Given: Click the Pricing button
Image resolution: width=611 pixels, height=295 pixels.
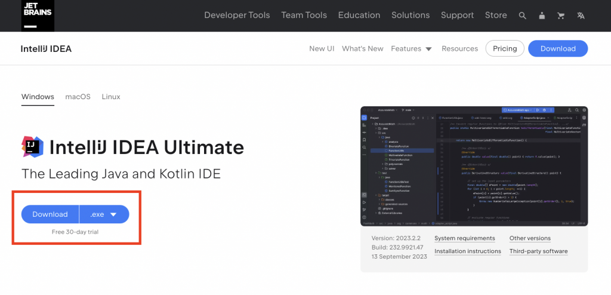Looking at the screenshot, I should click(x=505, y=49).
